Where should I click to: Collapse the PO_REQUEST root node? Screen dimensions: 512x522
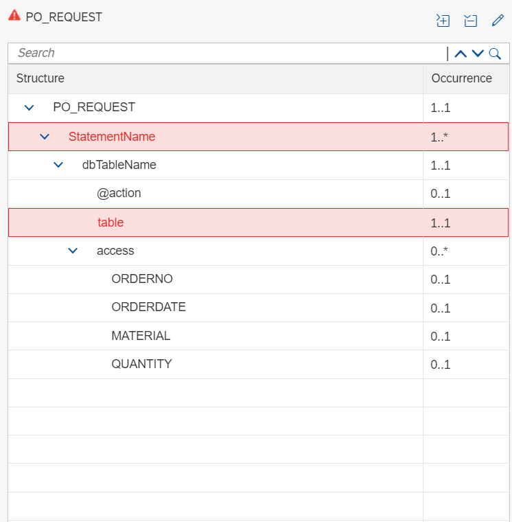pos(29,108)
